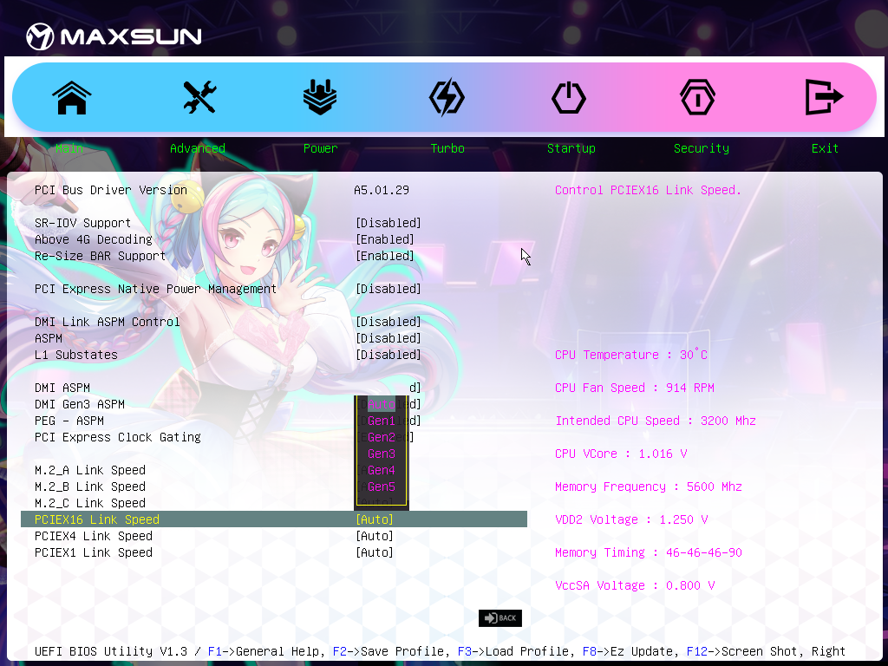Select the Re-Size BAR Support label
Screen dimensions: 888x666
[x=101, y=256]
